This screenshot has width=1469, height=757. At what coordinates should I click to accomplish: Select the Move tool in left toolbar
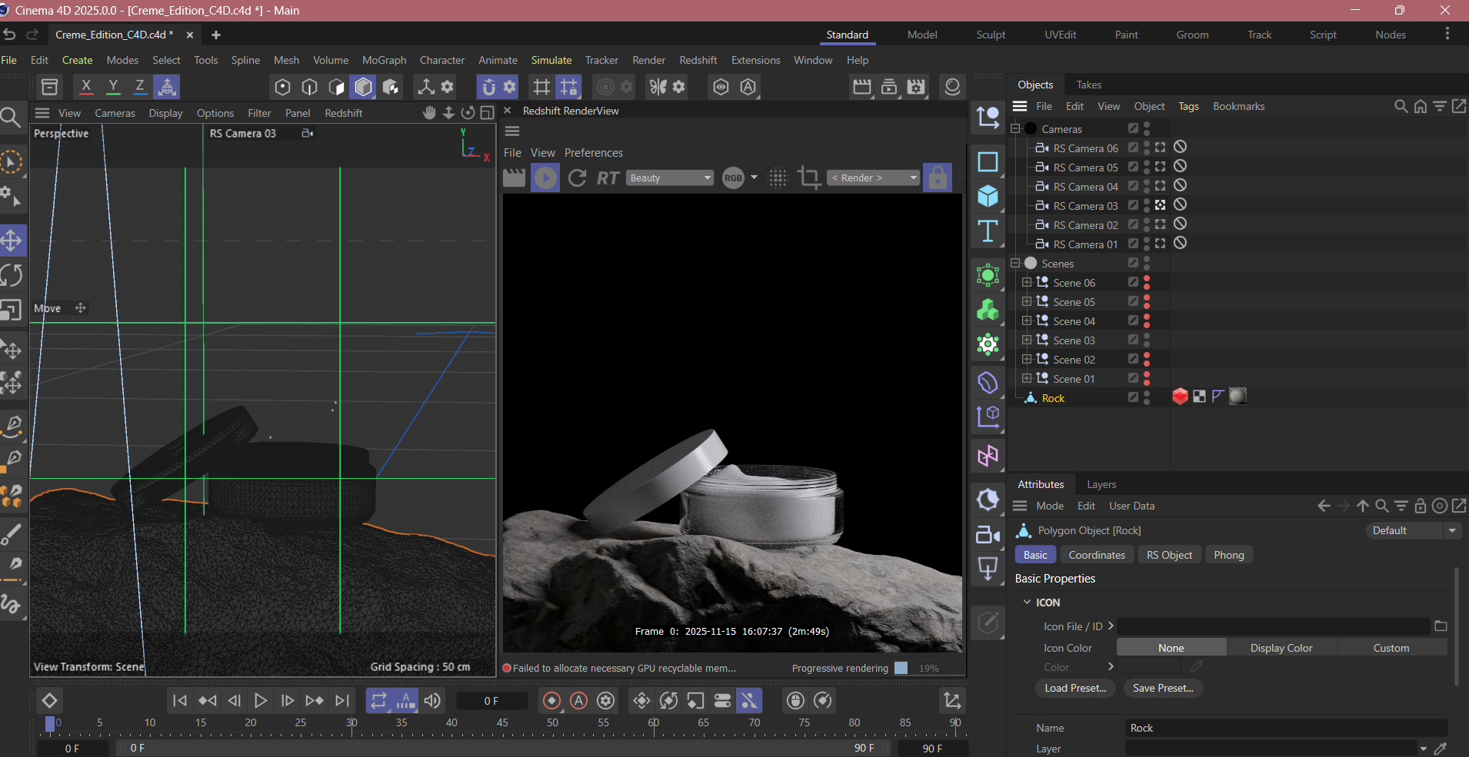(x=12, y=241)
